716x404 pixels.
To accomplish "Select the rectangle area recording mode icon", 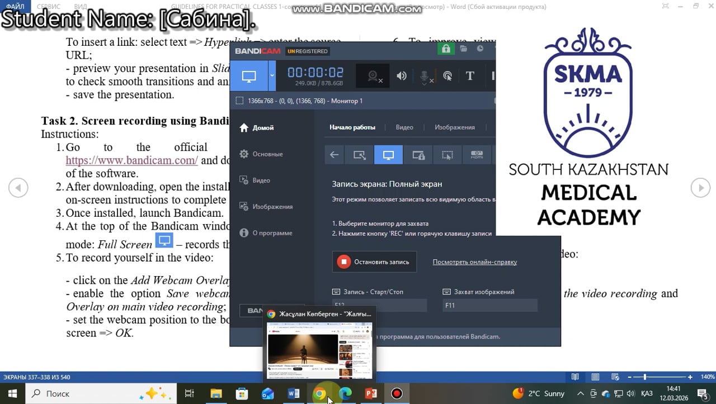I will pos(359,155).
